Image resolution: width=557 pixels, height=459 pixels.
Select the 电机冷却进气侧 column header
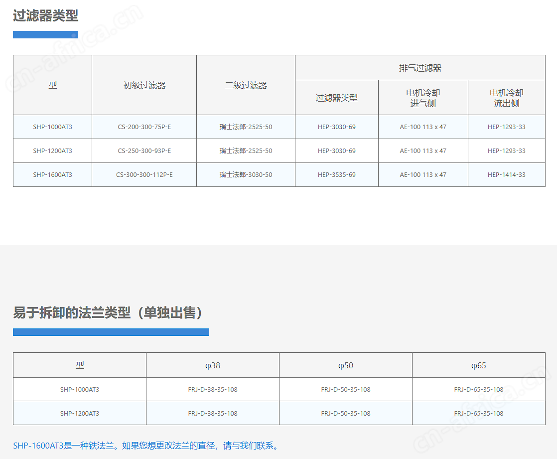pos(423,98)
